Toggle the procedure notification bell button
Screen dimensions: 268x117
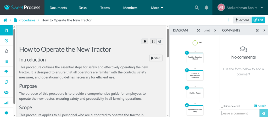pos(145,41)
